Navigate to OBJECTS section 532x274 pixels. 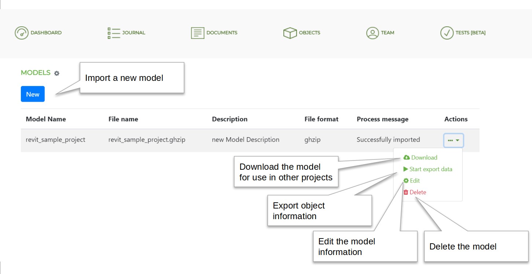pyautogui.click(x=309, y=33)
